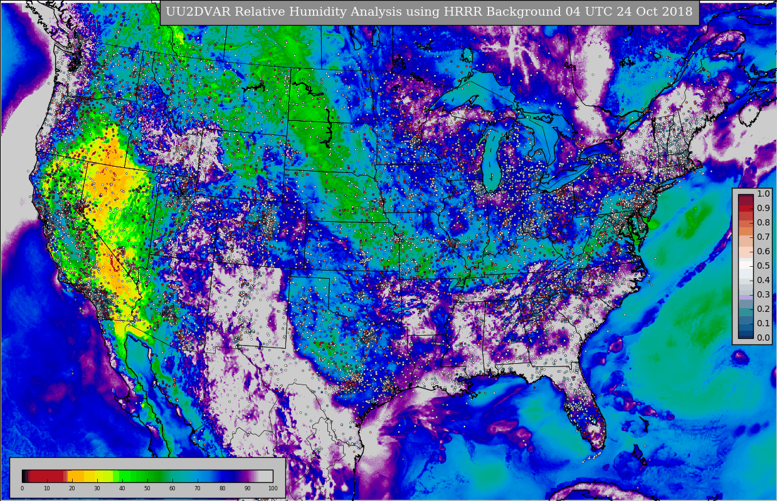Pick the green segment of humidity colorbar

point(141,476)
